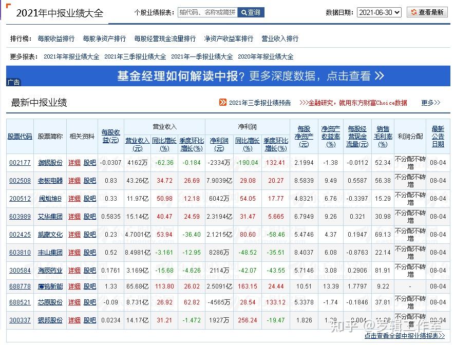The image size is (454, 345).
Task: Open 芯原股份 stock name link
Action: pos(50,302)
